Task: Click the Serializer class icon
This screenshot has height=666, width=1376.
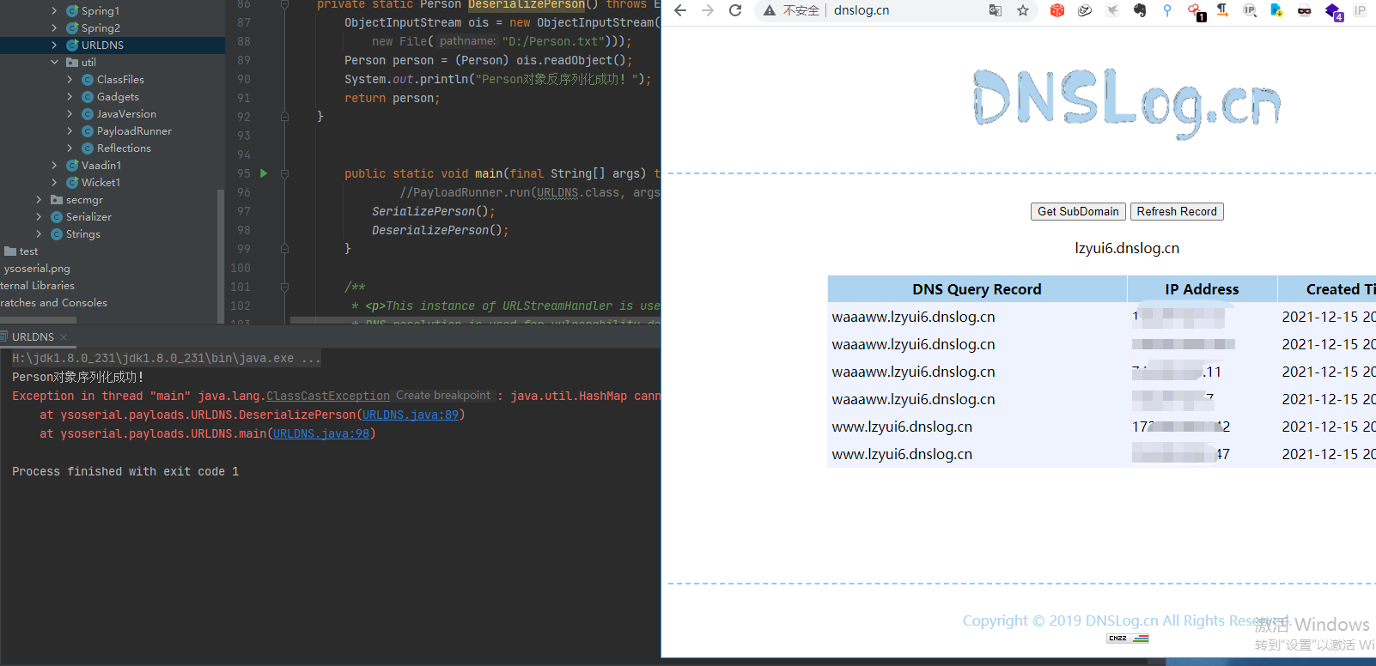Action: (57, 217)
